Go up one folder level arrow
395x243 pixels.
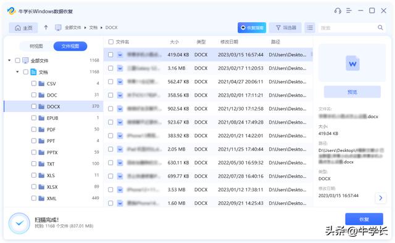point(46,27)
